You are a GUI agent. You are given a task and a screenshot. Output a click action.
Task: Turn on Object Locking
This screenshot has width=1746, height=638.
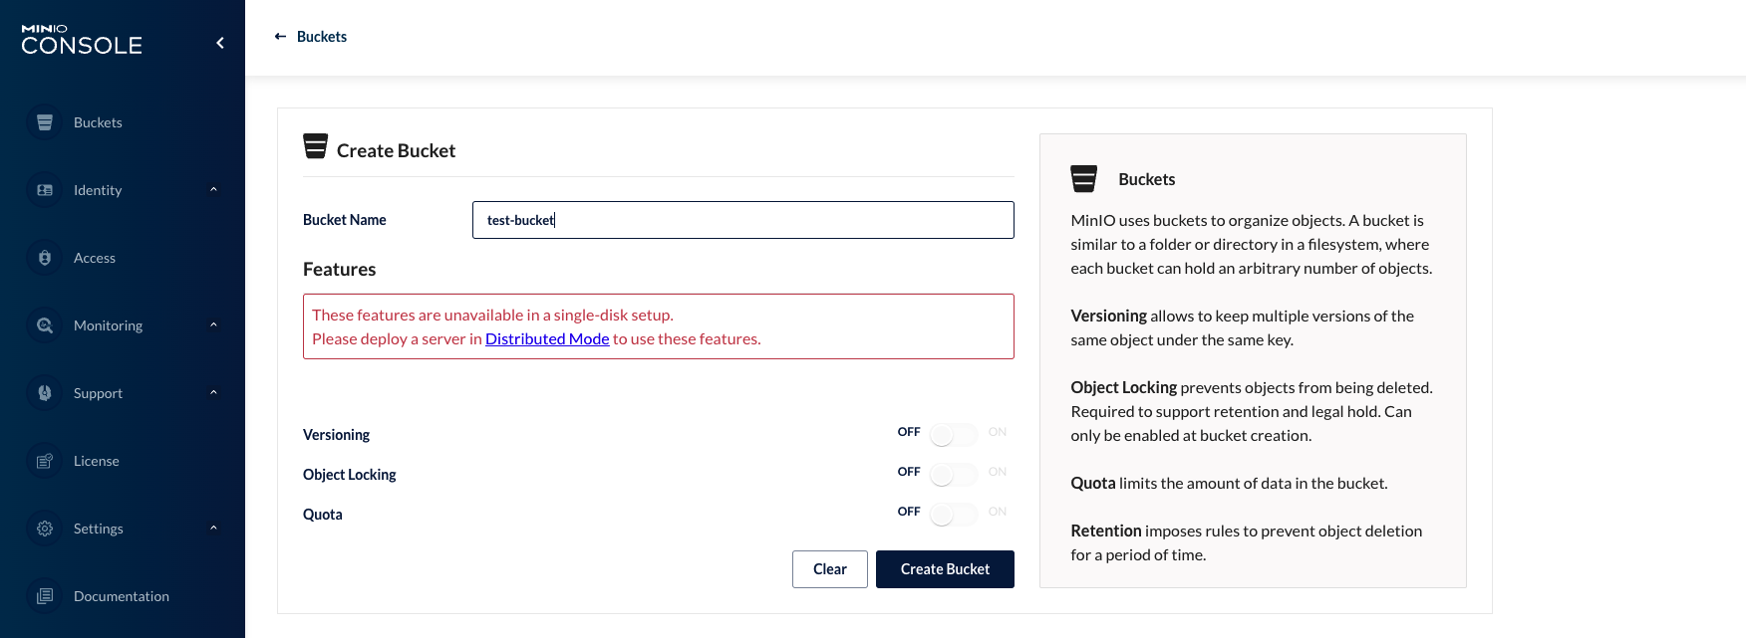(x=952, y=474)
